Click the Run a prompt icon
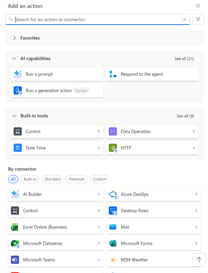 18,74
